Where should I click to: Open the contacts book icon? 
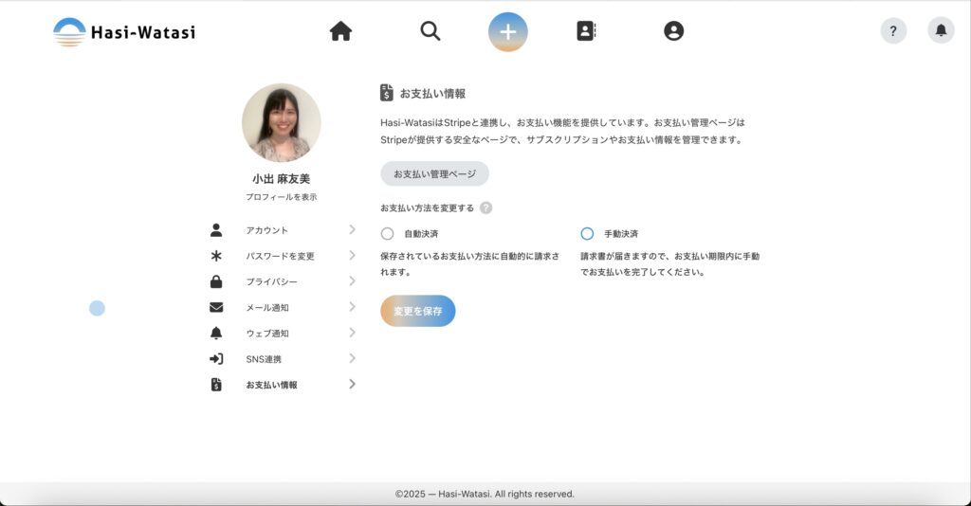pos(586,31)
